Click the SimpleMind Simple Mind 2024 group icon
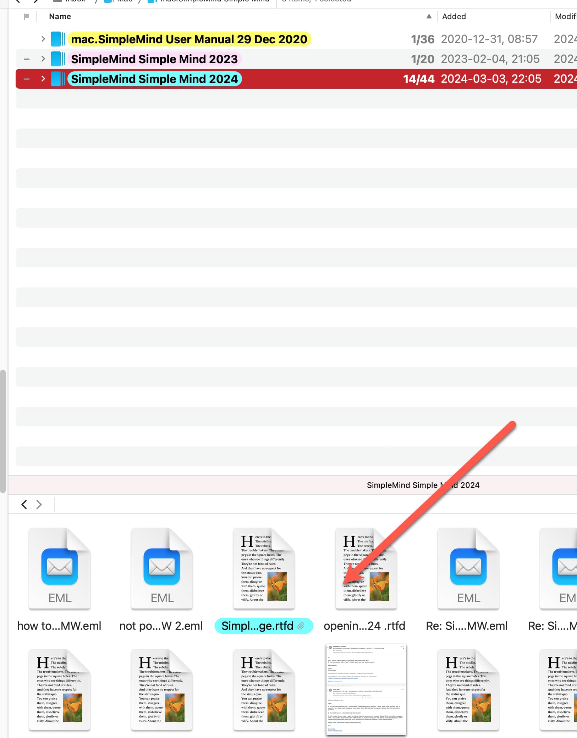Image resolution: width=577 pixels, height=738 pixels. coord(58,79)
